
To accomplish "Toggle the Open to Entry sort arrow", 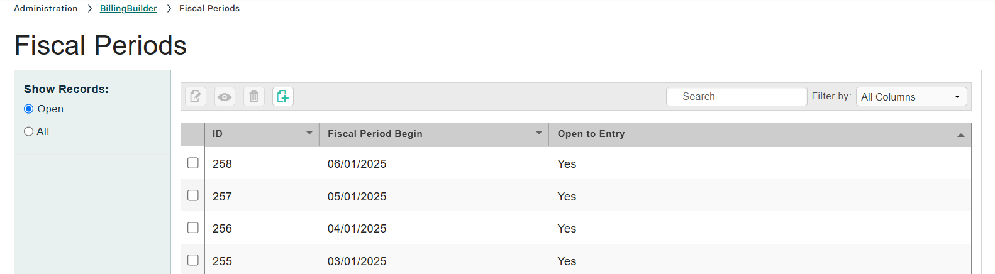I will click(960, 135).
